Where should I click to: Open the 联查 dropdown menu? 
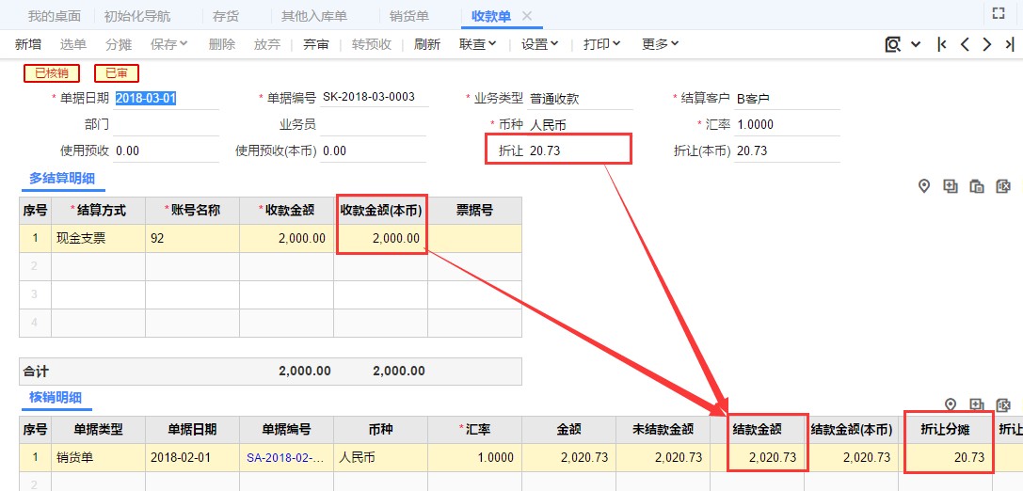click(477, 44)
